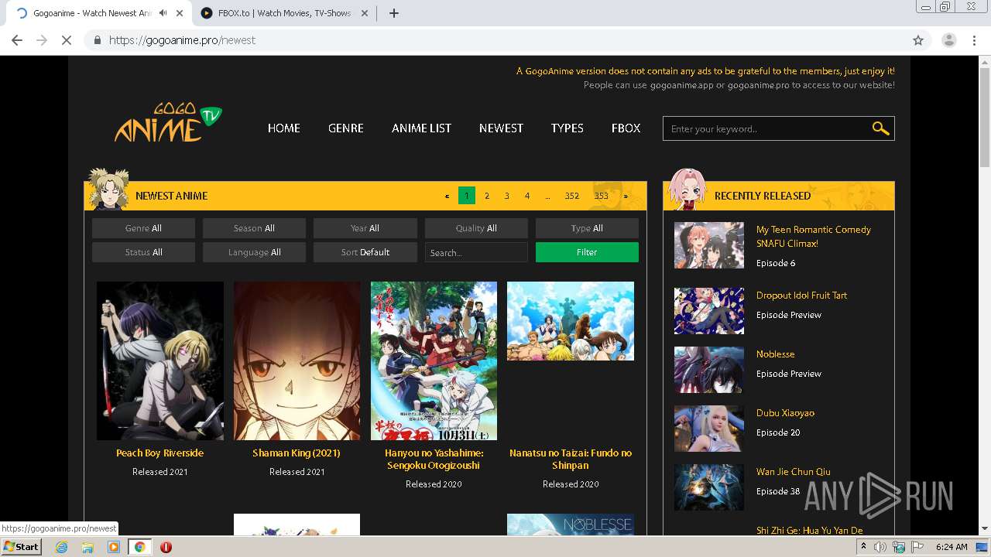This screenshot has width=991, height=557.
Task: Open My Teen Romantic Comedy SNAFU Climax
Action: tap(814, 237)
